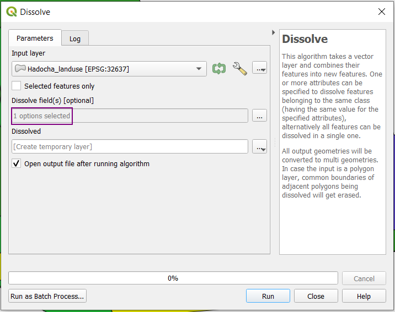The image size is (395, 312).
Task: Open Dissolved output destination dropdown button
Action: 259,147
